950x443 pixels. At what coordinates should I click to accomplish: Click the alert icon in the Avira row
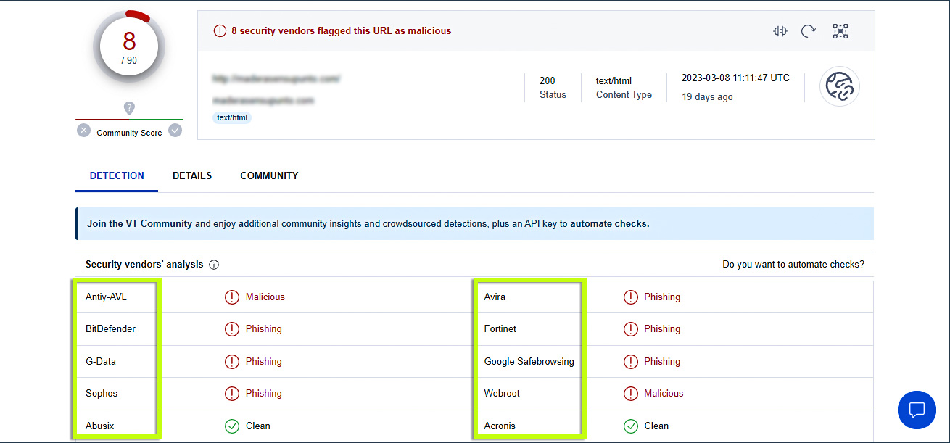click(x=631, y=297)
